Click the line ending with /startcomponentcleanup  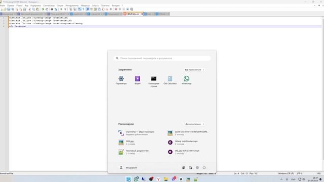point(46,24)
